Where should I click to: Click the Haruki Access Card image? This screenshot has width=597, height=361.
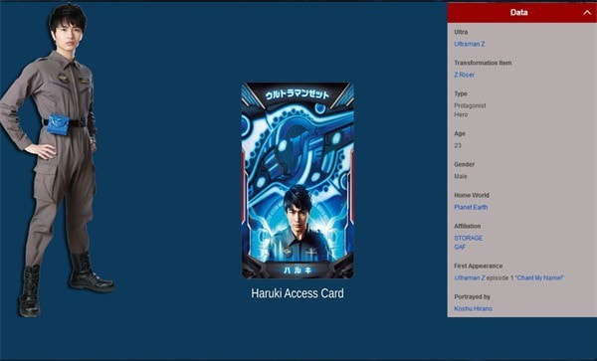point(298,180)
